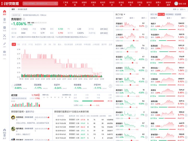Click the 登陆 注册 login link

click(x=182, y=4)
